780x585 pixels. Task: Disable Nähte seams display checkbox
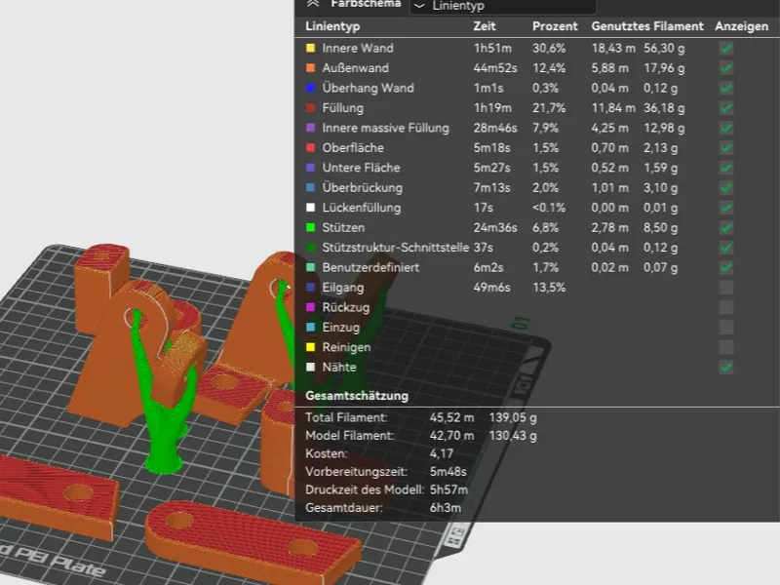725,368
